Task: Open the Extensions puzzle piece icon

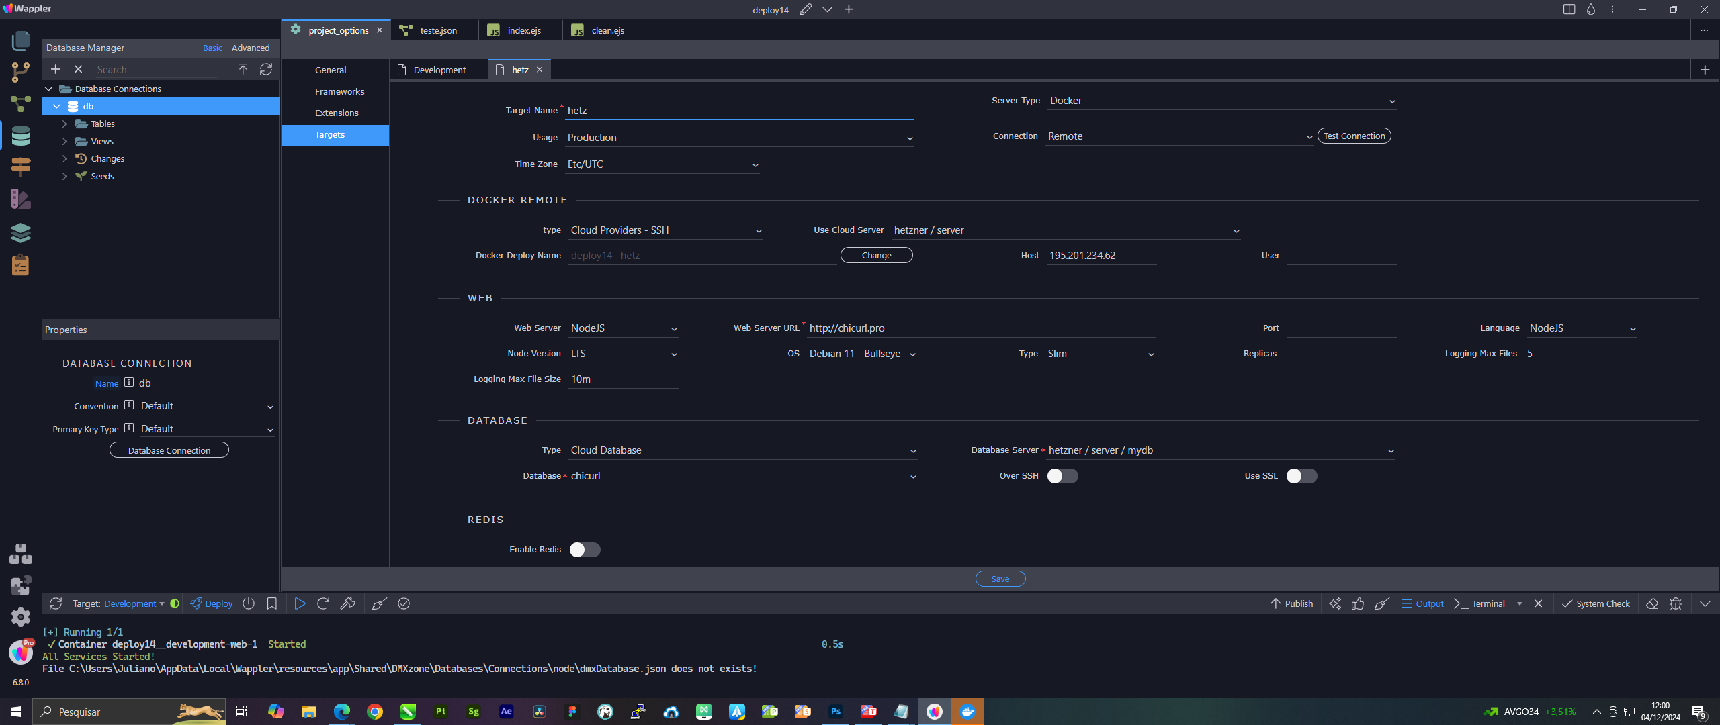Action: point(21,586)
